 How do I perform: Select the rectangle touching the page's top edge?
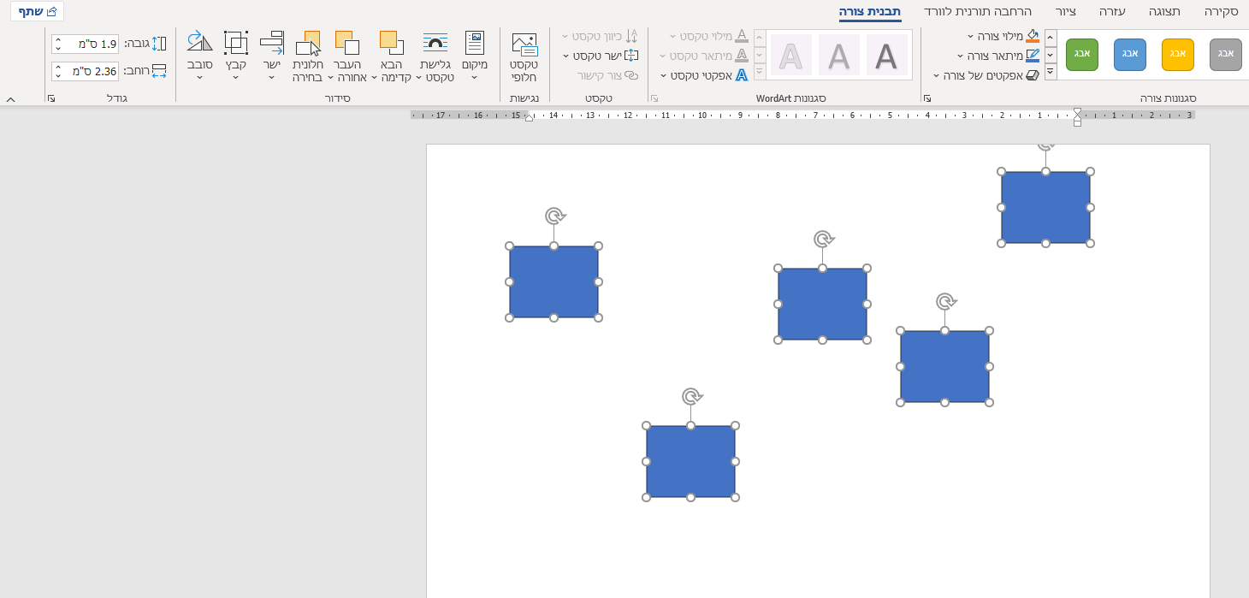1045,207
